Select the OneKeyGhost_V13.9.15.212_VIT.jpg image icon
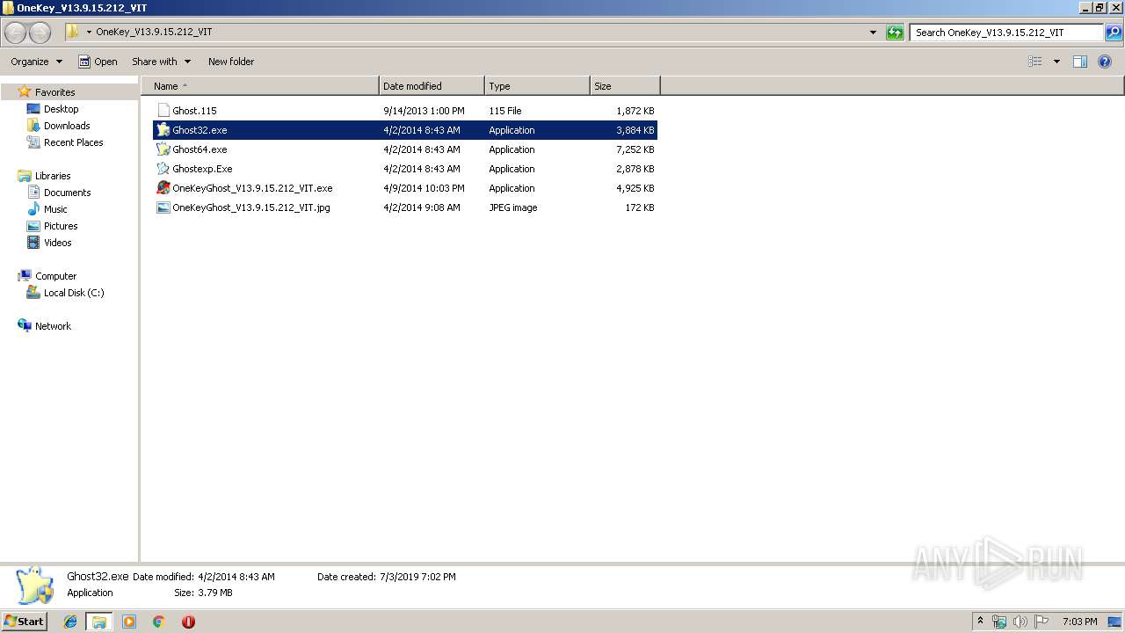The image size is (1125, 633). coord(163,207)
